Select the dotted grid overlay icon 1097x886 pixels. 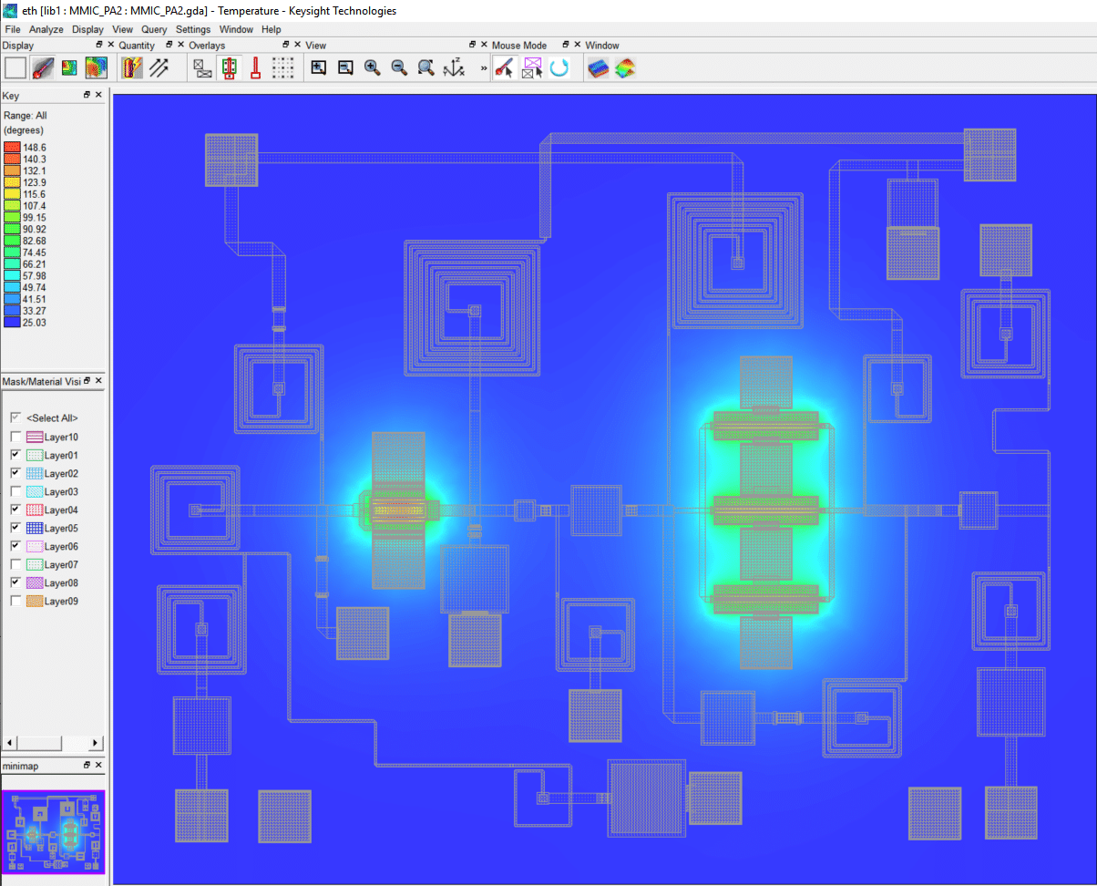click(x=283, y=67)
